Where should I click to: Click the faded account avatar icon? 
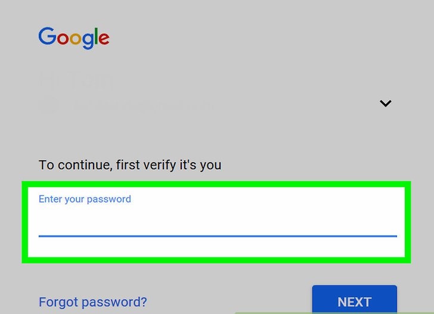click(49, 105)
